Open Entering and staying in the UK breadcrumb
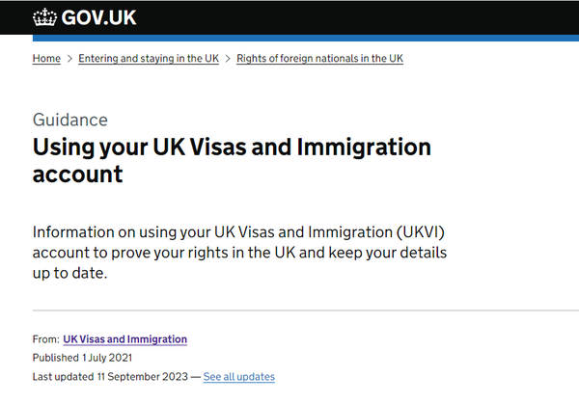Viewport: 579px width, 404px height. 149,58
